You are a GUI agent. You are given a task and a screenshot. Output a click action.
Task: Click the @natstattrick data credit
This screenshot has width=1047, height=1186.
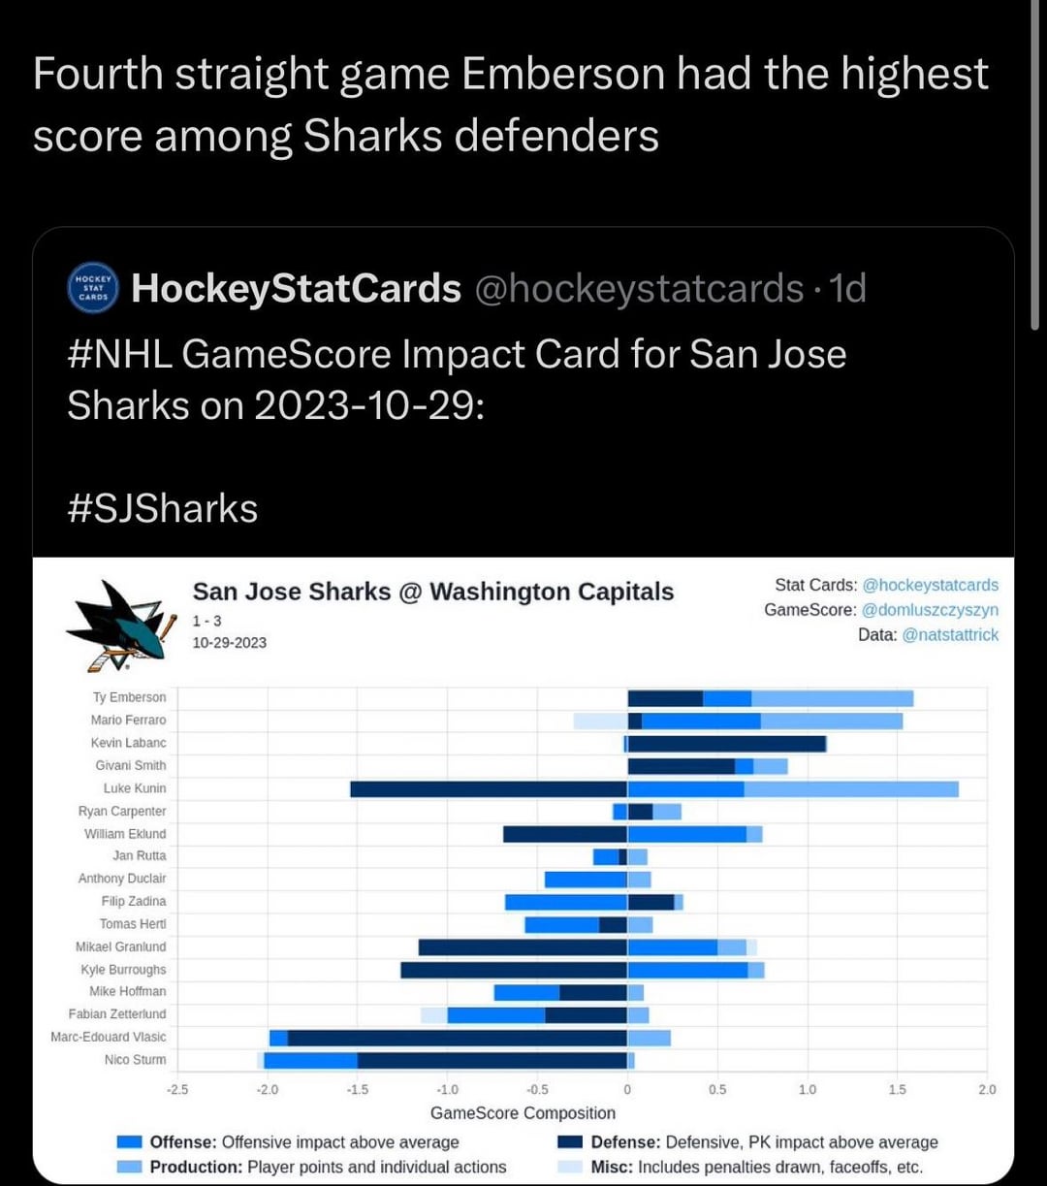pyautogui.click(x=950, y=635)
